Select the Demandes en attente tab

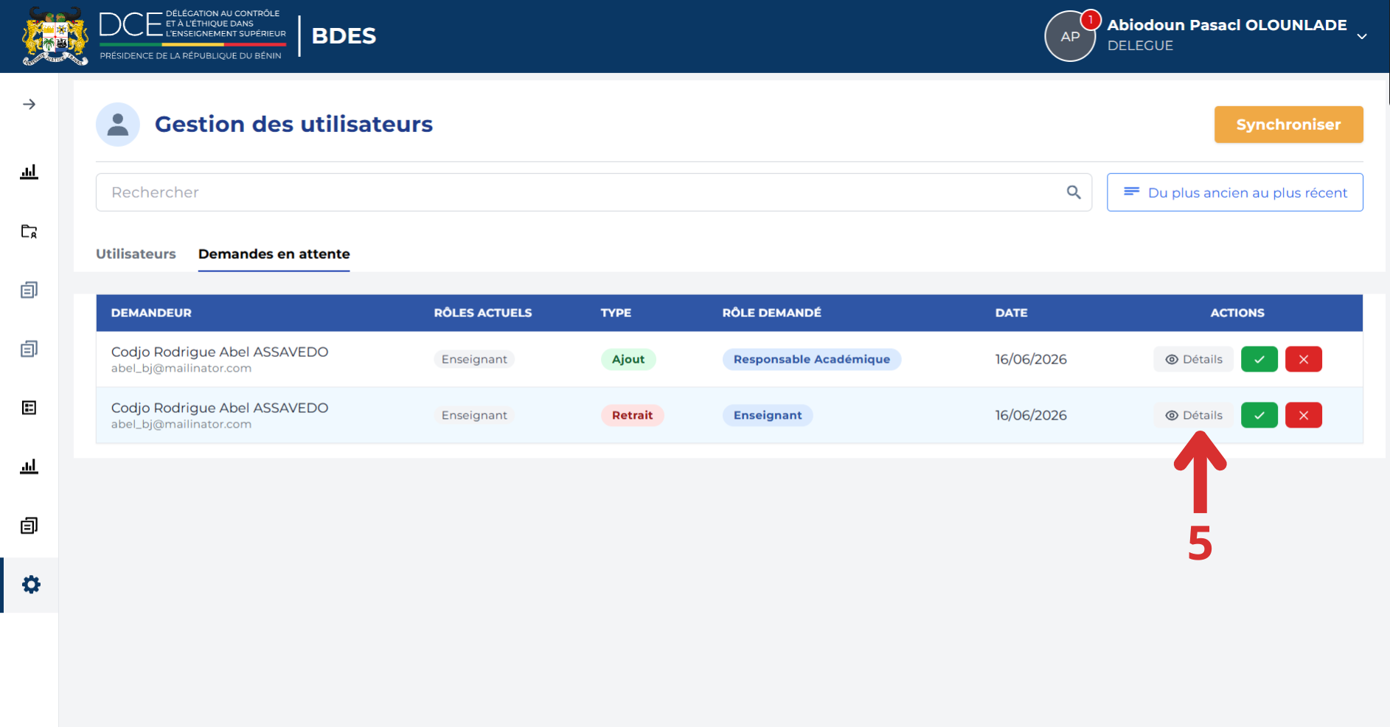coord(274,254)
